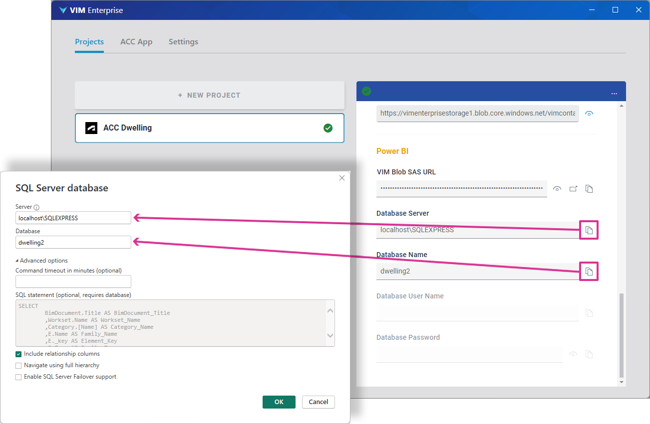Click the Power BI section heading
This screenshot has width=650, height=424.
[392, 151]
